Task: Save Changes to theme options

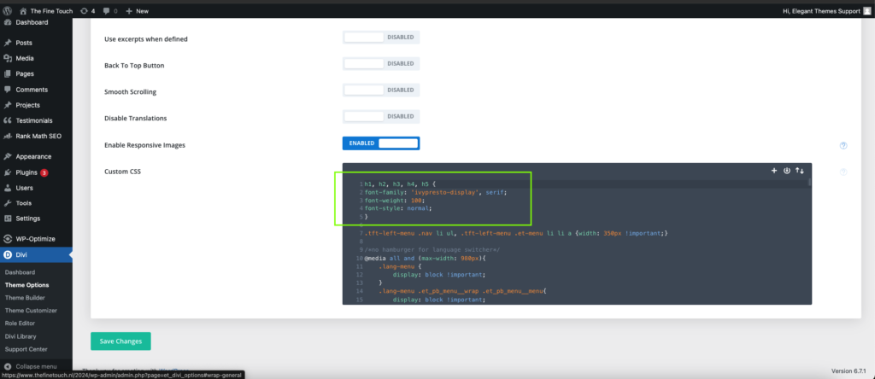Action: tap(120, 341)
